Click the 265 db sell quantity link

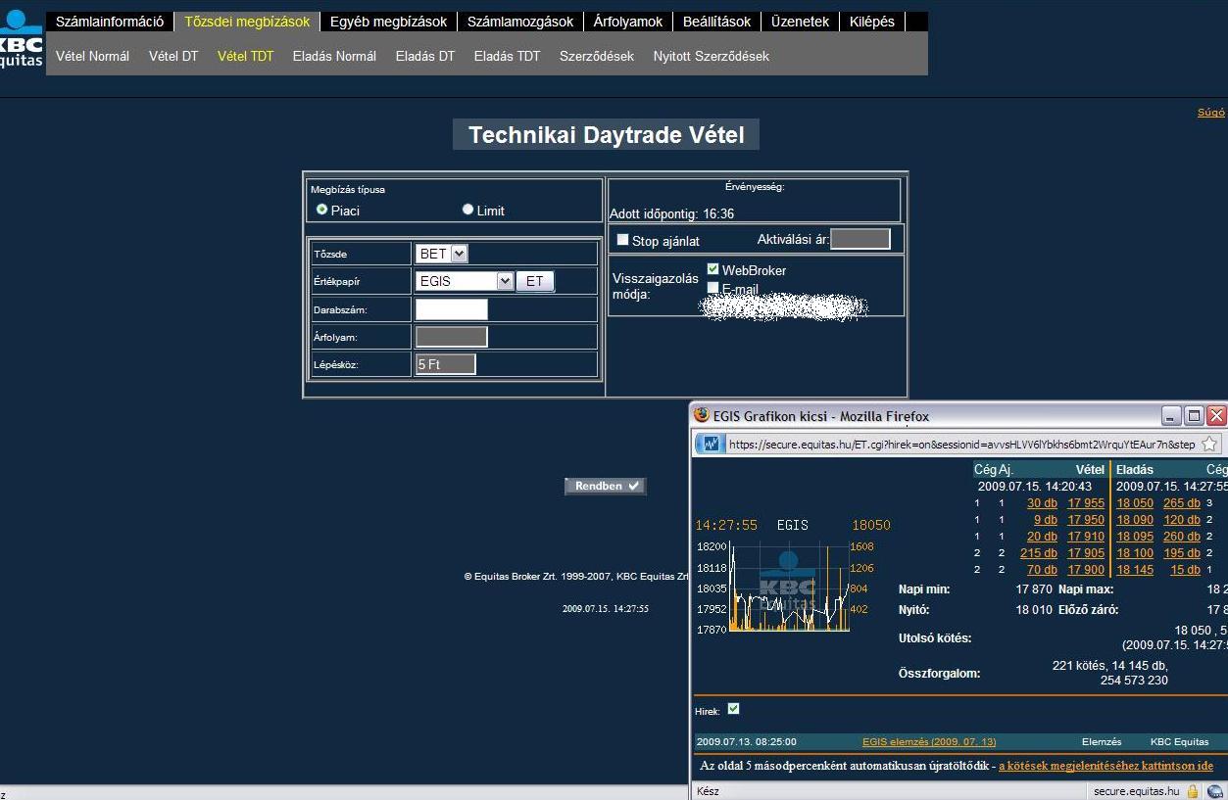tap(1182, 503)
